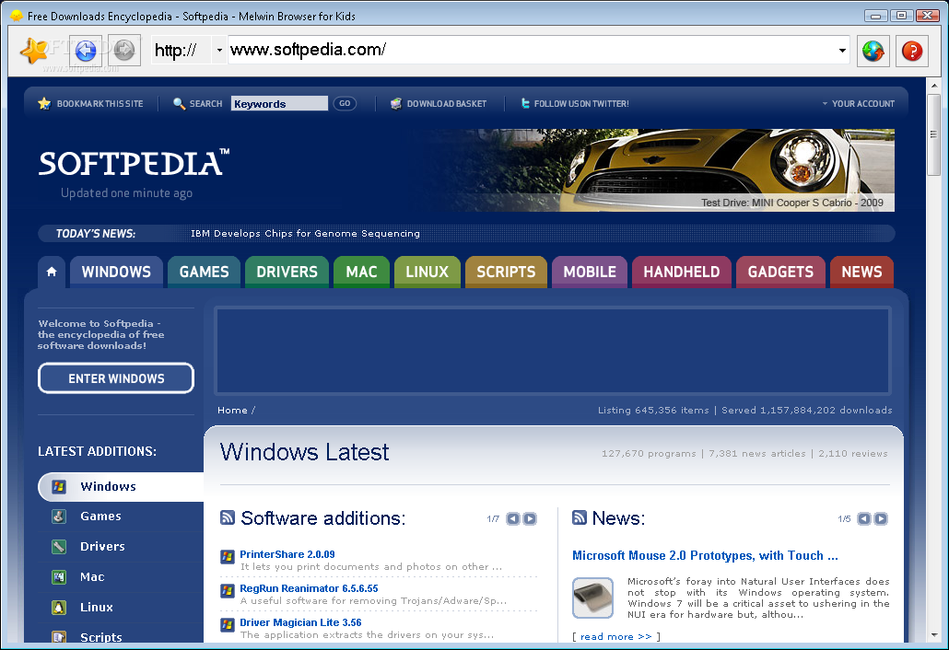Open the GAMES category tab
The image size is (949, 650).
point(204,273)
